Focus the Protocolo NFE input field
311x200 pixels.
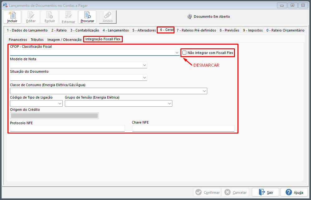point(67,128)
